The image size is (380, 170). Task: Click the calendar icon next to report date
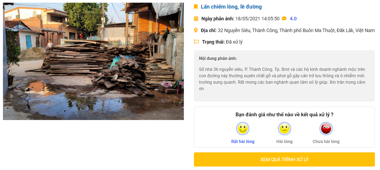[x=196, y=19]
